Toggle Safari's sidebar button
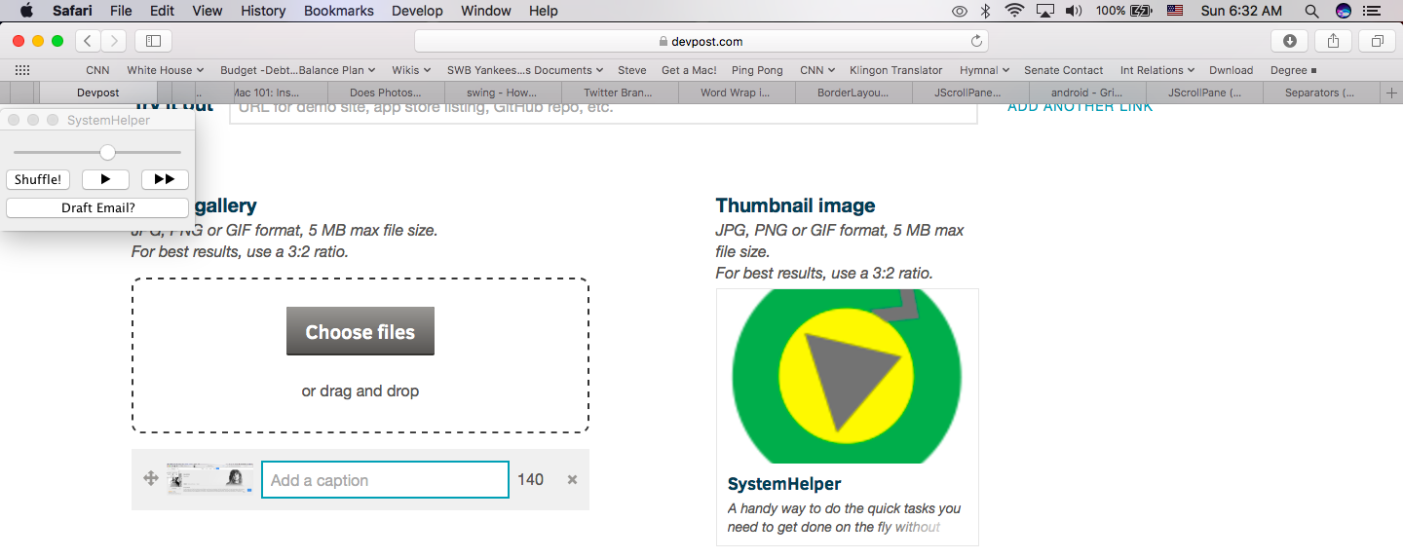 [x=153, y=41]
